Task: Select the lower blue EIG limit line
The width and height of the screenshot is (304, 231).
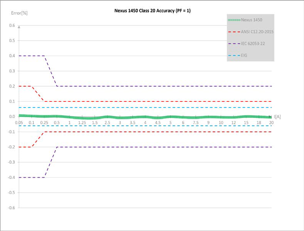Action: [x=145, y=126]
